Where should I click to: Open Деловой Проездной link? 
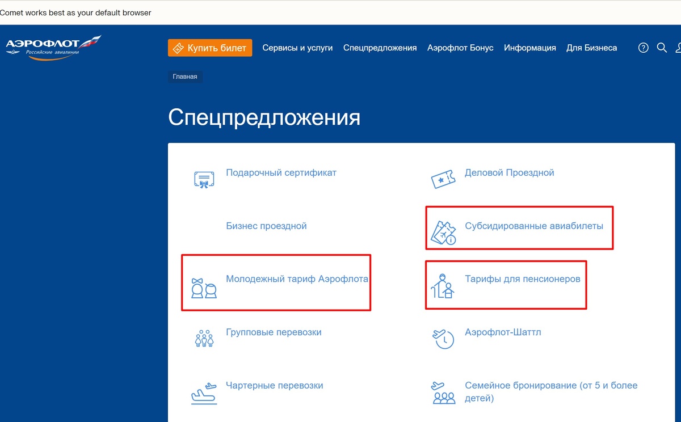(x=510, y=172)
